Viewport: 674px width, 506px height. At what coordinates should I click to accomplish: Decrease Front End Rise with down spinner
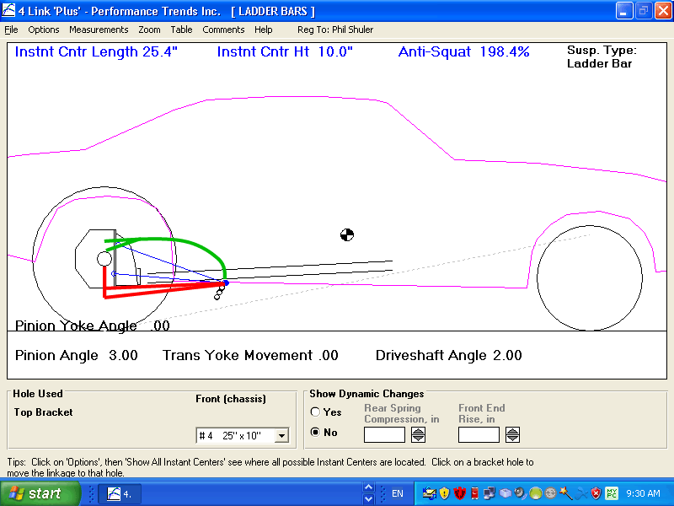click(512, 439)
